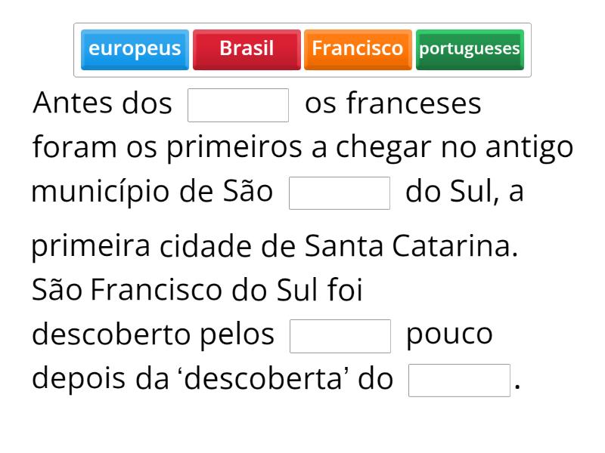This screenshot has height=453, width=605.
Task: Click the blank after "descoberto pelos"
Action: (x=340, y=336)
